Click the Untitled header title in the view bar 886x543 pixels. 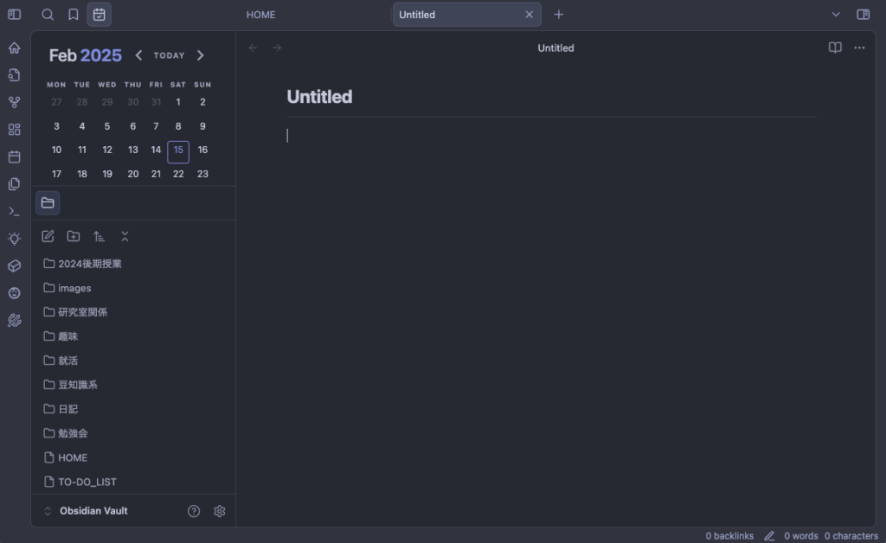[x=555, y=48]
